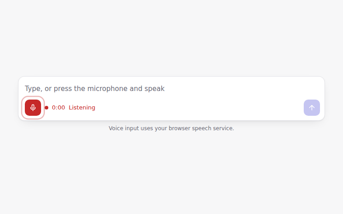Click the blank gray background above the input card
The height and width of the screenshot is (214, 343).
click(x=171, y=37)
